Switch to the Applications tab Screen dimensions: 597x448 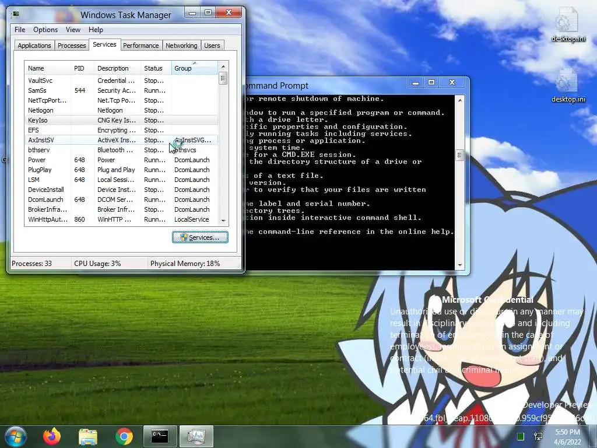(x=34, y=45)
